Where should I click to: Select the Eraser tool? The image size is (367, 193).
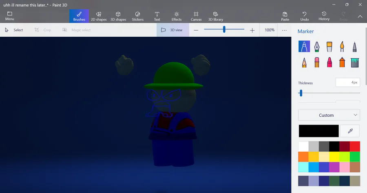point(317,62)
